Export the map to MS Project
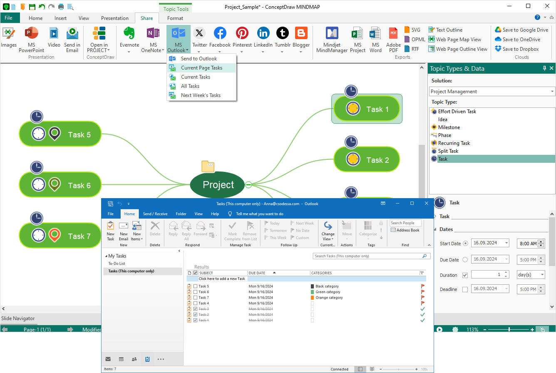The width and height of the screenshot is (556, 373). pyautogui.click(x=357, y=40)
